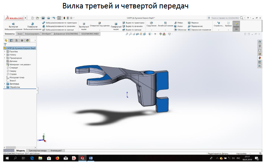This screenshot has width=265, height=164.
Task: Expand the Примечания tree node
Action: (x=4, y=58)
